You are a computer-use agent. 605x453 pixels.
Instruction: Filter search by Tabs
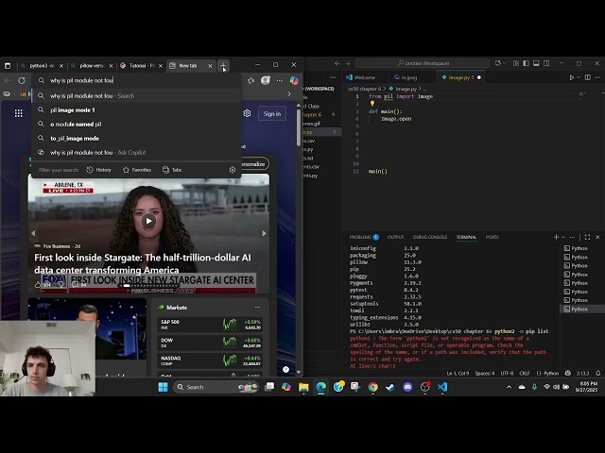click(x=172, y=170)
